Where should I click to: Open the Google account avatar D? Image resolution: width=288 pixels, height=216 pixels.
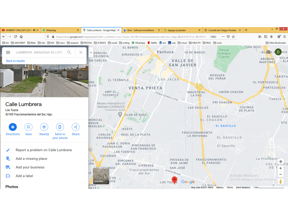pos(278,52)
